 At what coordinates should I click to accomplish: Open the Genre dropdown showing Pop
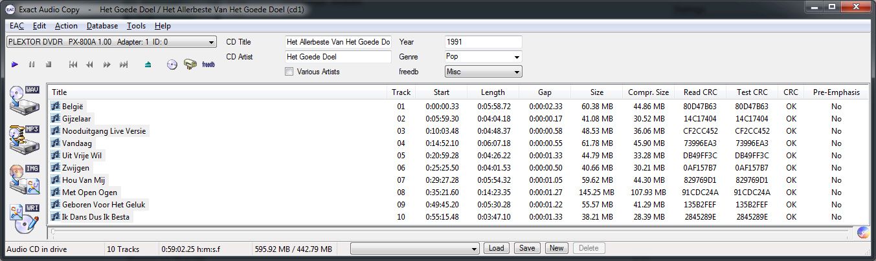pyautogui.click(x=483, y=57)
